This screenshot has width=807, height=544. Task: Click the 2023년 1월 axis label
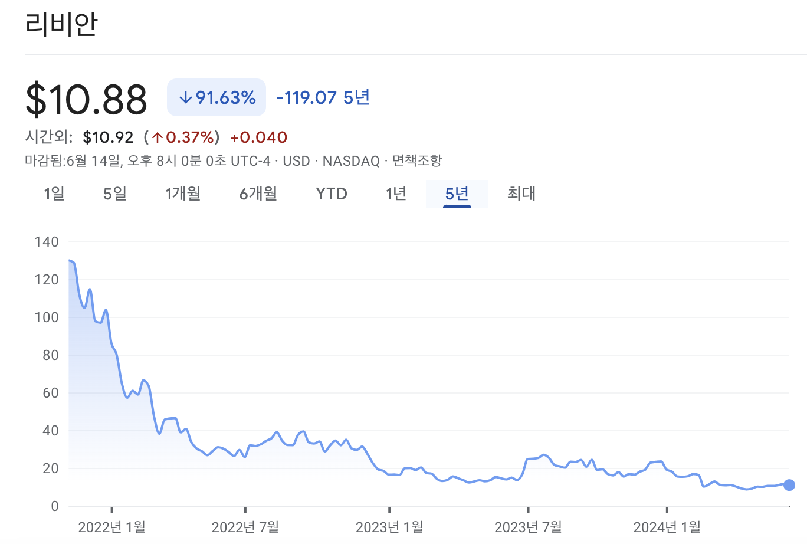click(389, 527)
